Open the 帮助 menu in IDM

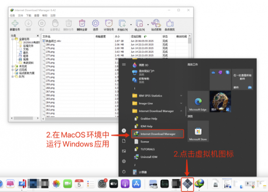(x=45, y=15)
